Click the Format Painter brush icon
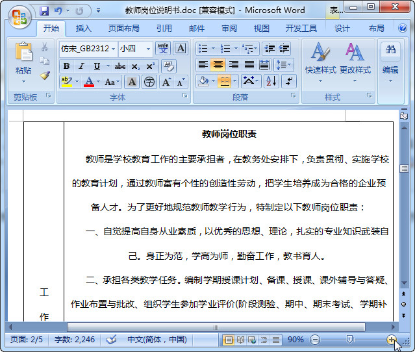 tap(45, 75)
